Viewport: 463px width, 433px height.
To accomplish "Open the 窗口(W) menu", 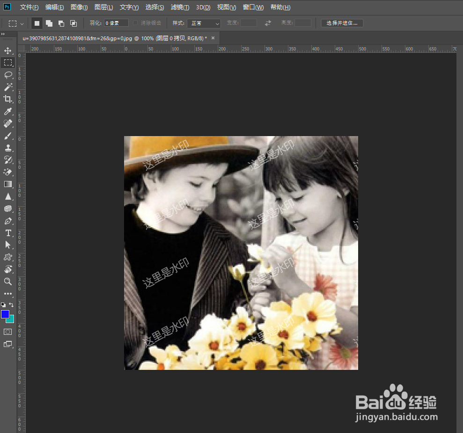I will [253, 7].
